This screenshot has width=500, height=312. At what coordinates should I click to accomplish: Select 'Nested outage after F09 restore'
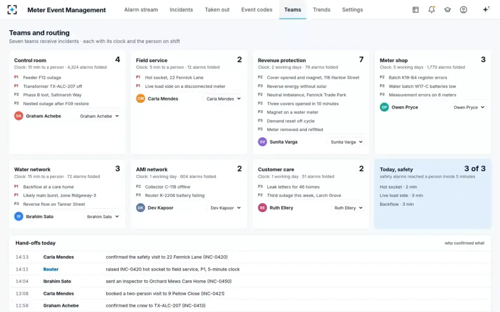(x=56, y=104)
